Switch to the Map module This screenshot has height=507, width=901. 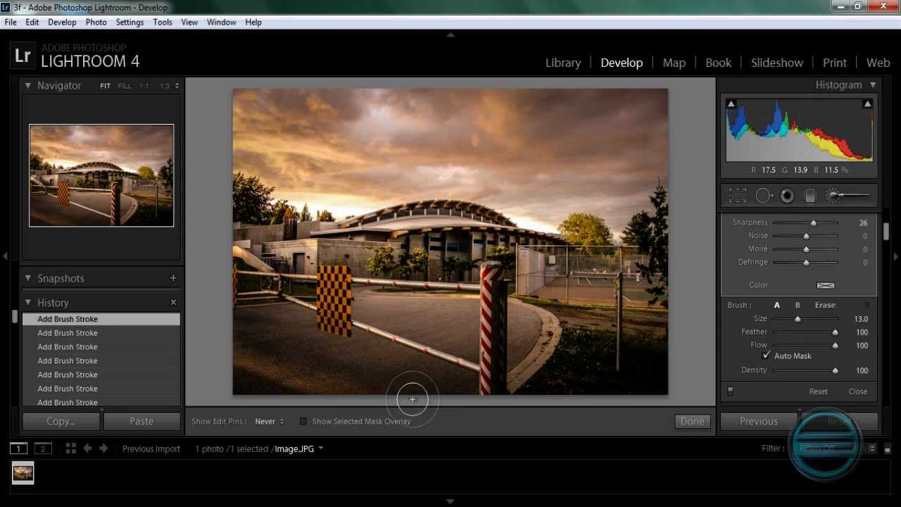coord(674,63)
